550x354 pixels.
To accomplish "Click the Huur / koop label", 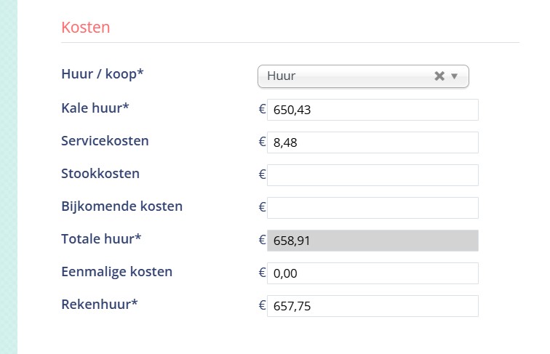I will 103,74.
